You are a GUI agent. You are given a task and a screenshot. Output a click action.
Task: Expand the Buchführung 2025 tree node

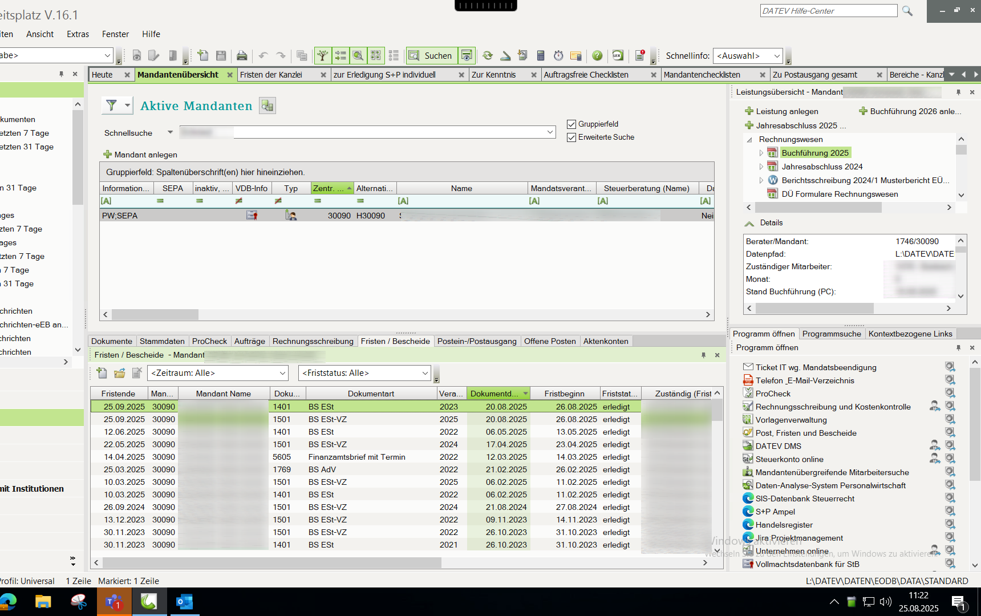coord(761,153)
